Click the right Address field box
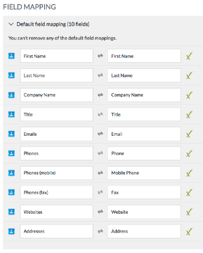The image size is (203, 253). (144, 231)
